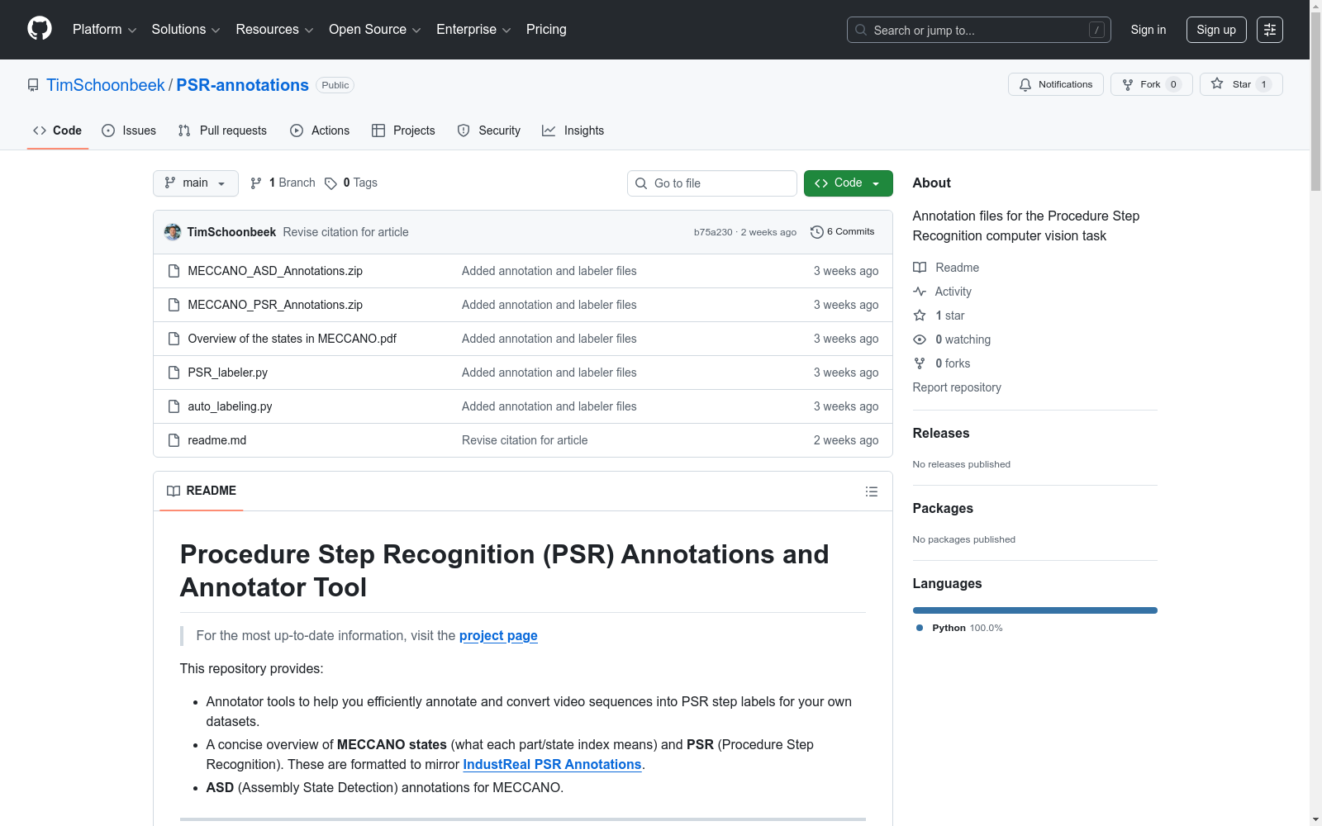Click the file icon beside PSR_labeler.py
Image resolution: width=1322 pixels, height=826 pixels.
tap(174, 373)
